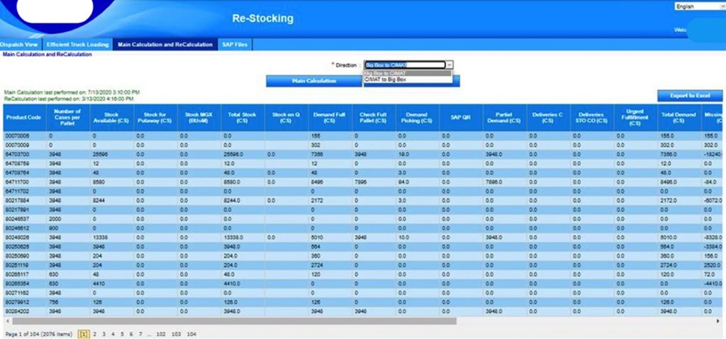This screenshot has width=726, height=339.
Task: Sort by Product Code column header
Action: click(x=23, y=118)
